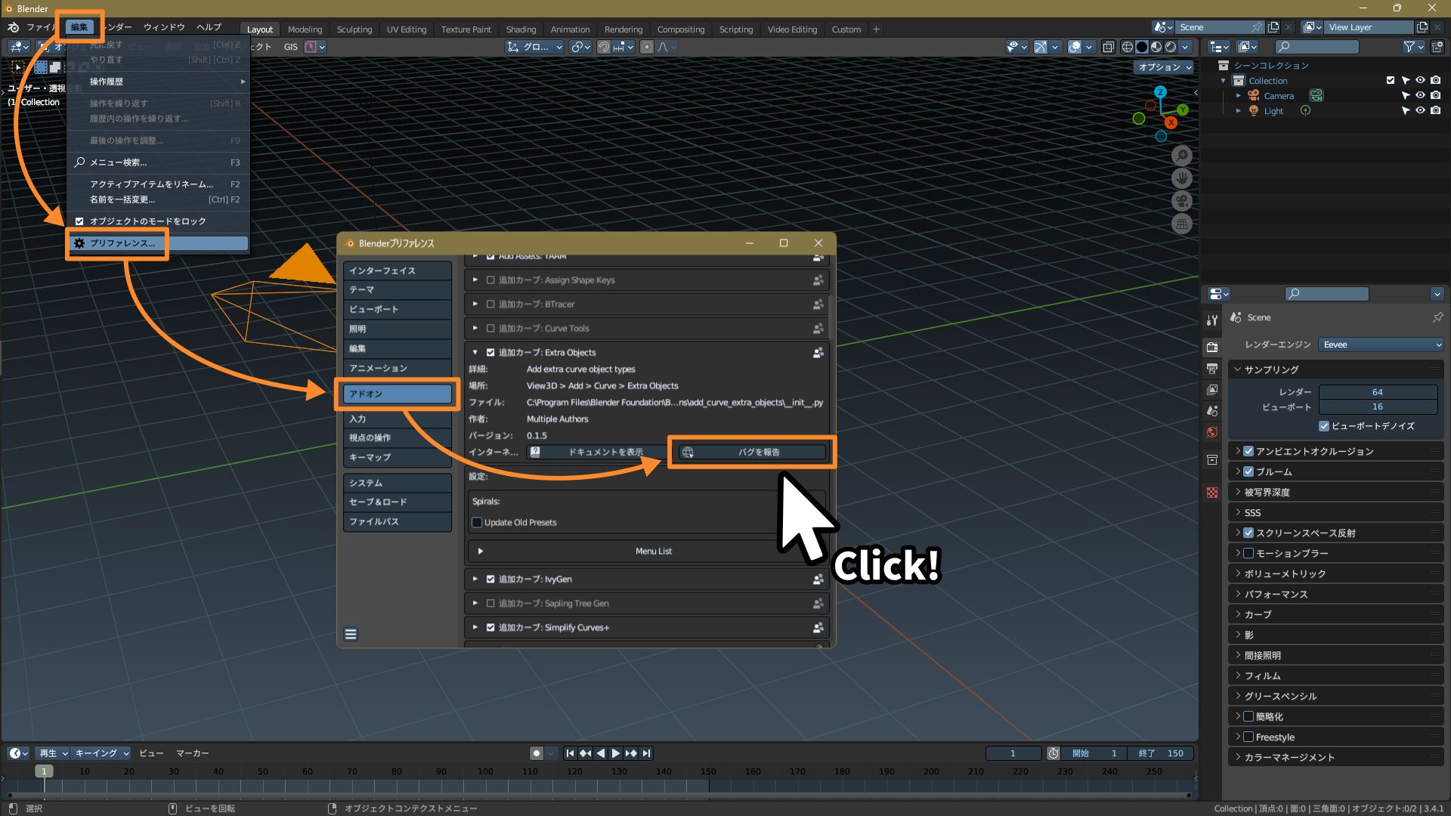The width and height of the screenshot is (1451, 816).
Task: Click the timeline end frame field 150
Action: coord(1162,753)
